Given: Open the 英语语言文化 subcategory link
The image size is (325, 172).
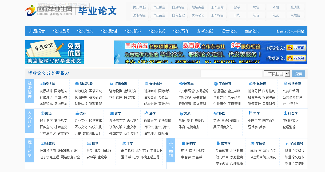Looking at the screenshot, I should [223, 127].
